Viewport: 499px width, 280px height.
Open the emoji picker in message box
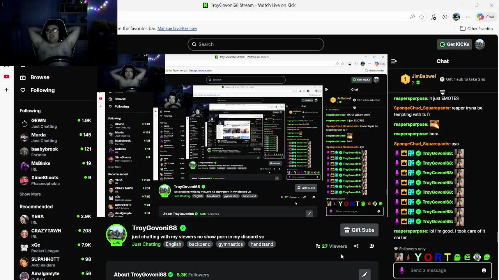click(484, 270)
